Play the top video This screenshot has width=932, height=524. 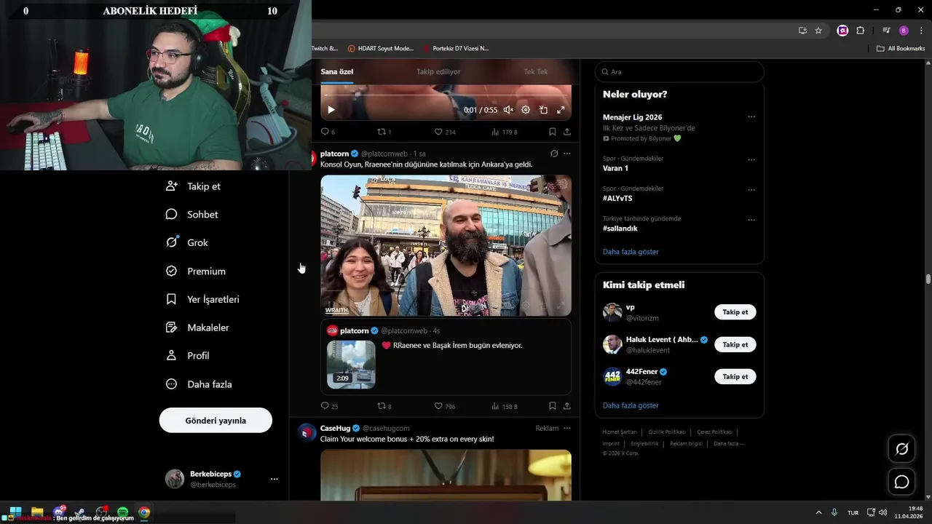pos(331,110)
